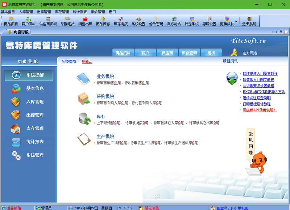Open 系统管理 menu

pos(98,12)
